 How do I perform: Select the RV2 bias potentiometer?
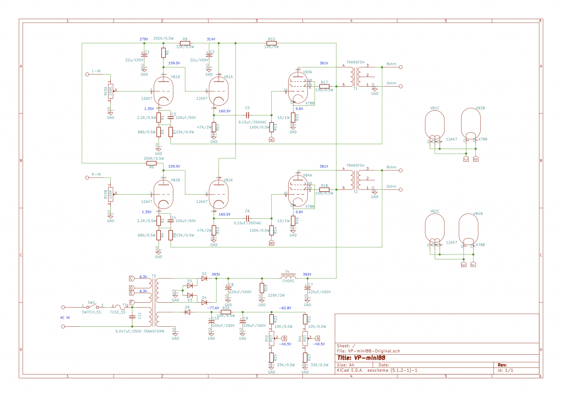[271, 338]
